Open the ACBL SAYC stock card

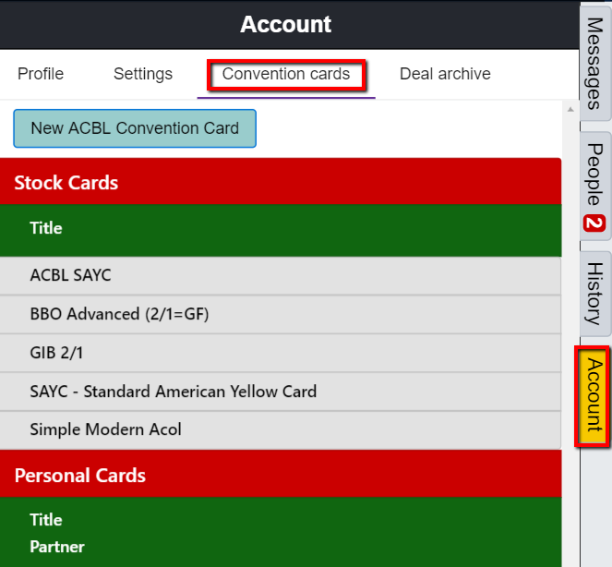click(70, 275)
